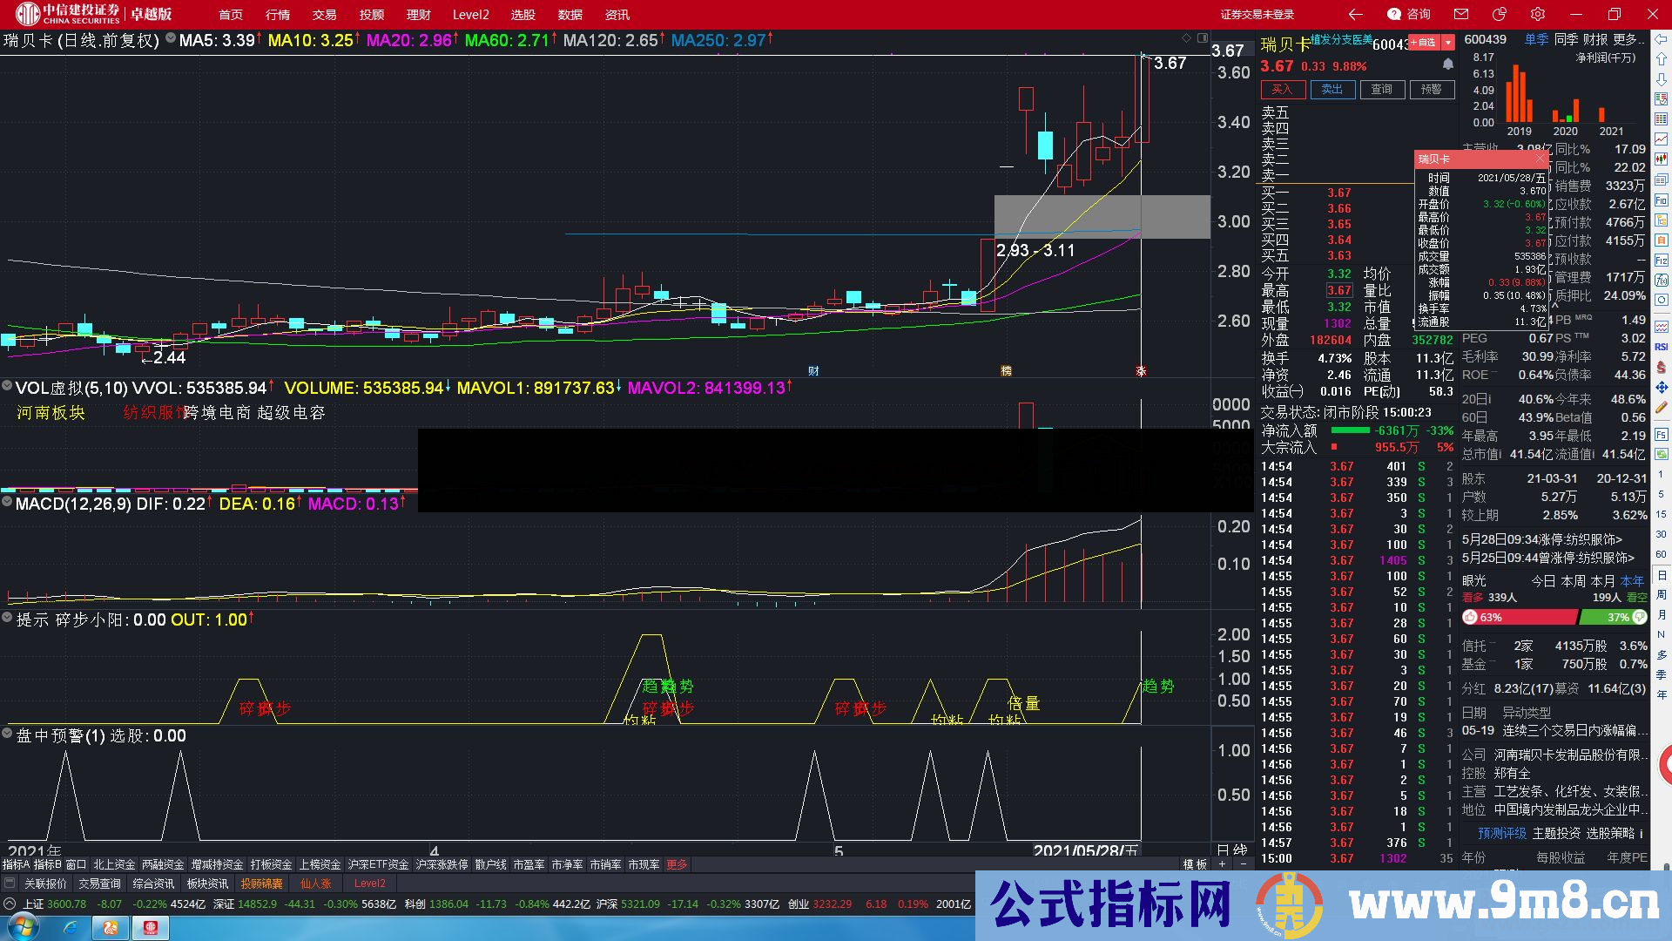Click the back arrow in the title bar
The width and height of the screenshot is (1672, 941).
(1355, 15)
